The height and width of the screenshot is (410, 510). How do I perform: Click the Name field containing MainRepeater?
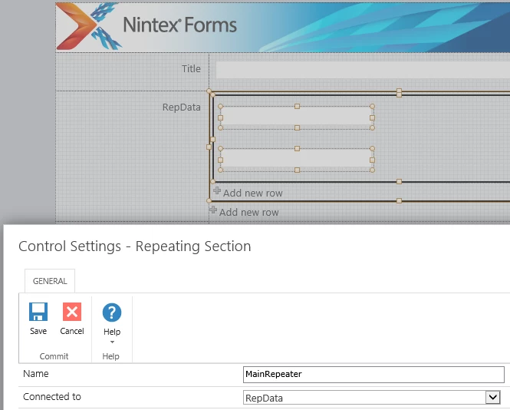pyautogui.click(x=373, y=374)
